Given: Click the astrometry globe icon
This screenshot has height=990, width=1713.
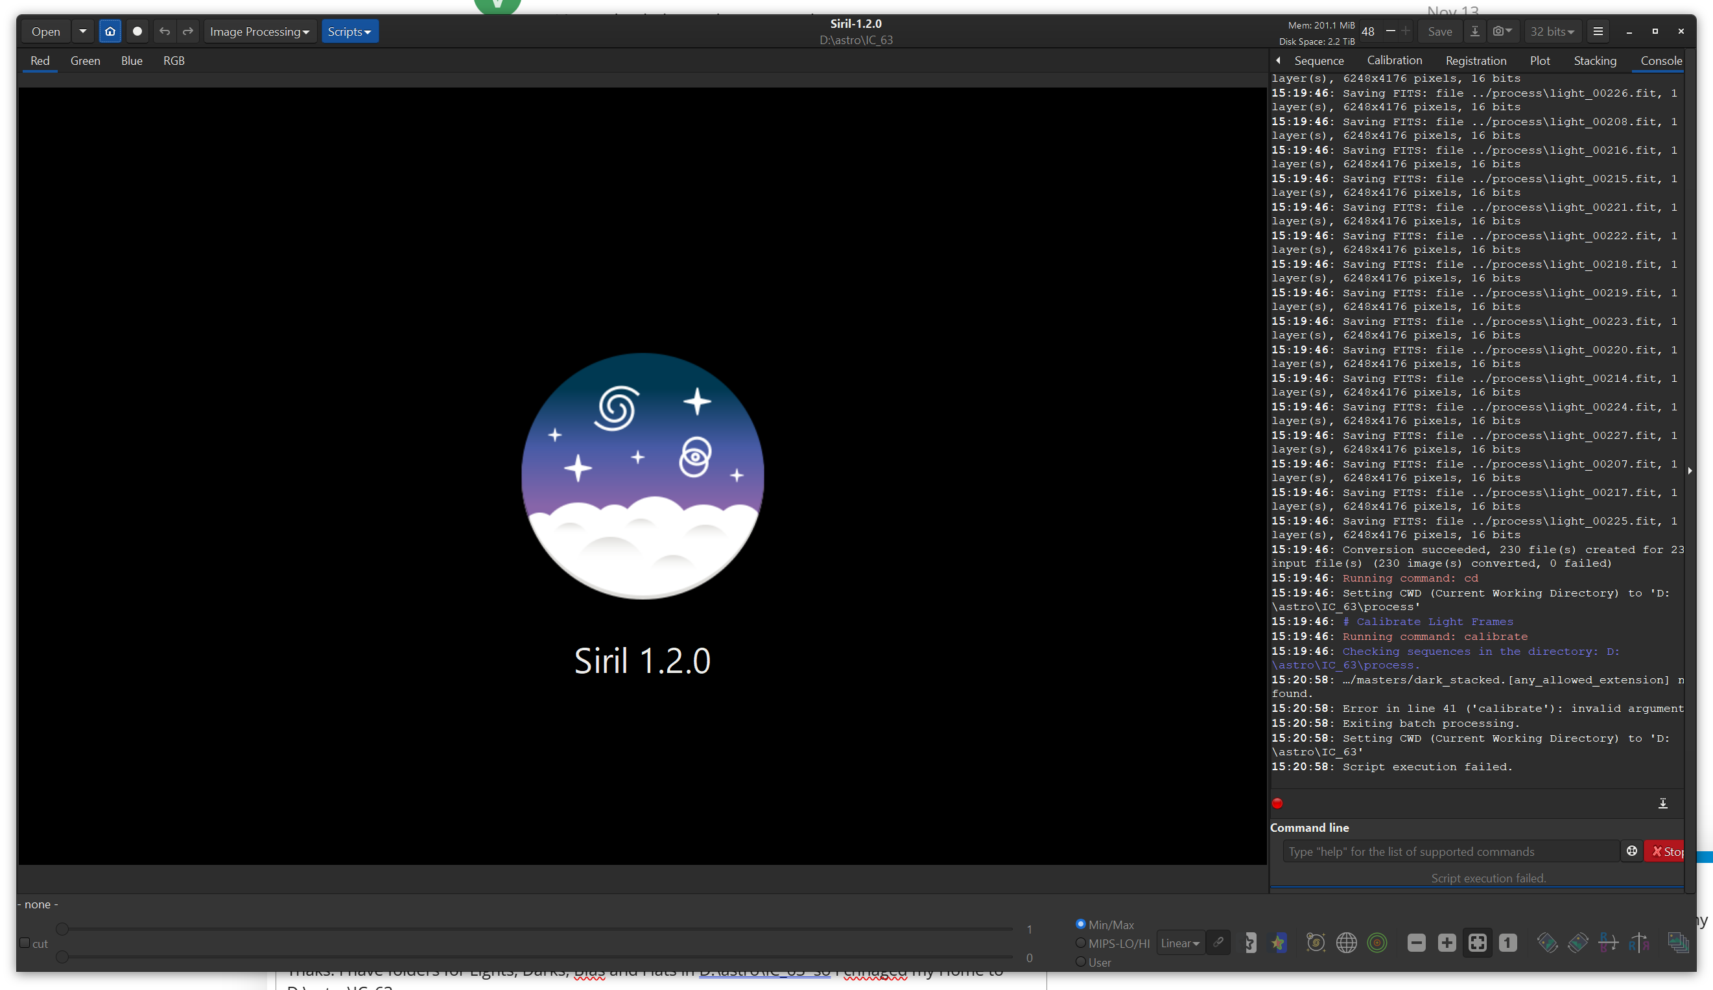Looking at the screenshot, I should coord(1346,943).
